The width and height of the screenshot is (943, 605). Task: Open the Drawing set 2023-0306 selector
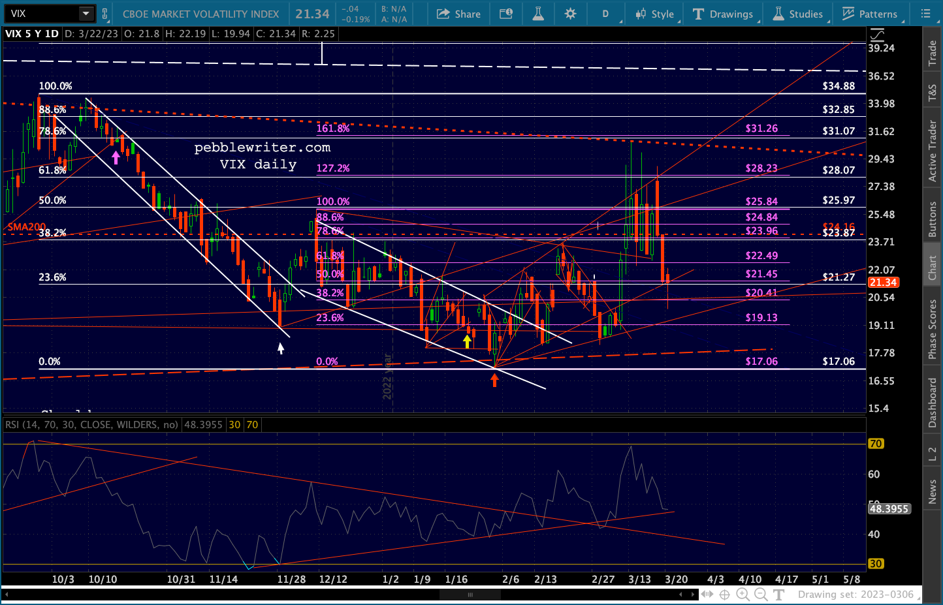pos(855,595)
